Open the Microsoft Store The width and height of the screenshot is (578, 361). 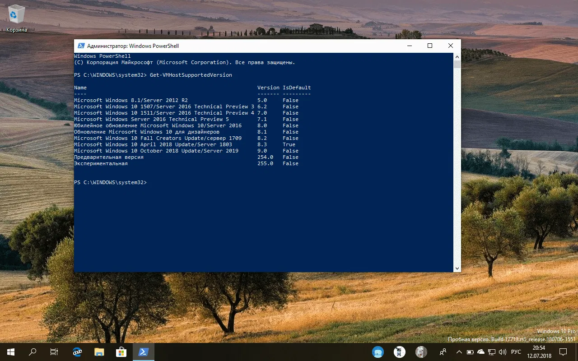tap(120, 352)
